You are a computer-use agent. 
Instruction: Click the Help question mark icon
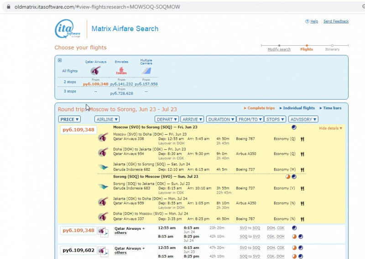tap(307, 21)
